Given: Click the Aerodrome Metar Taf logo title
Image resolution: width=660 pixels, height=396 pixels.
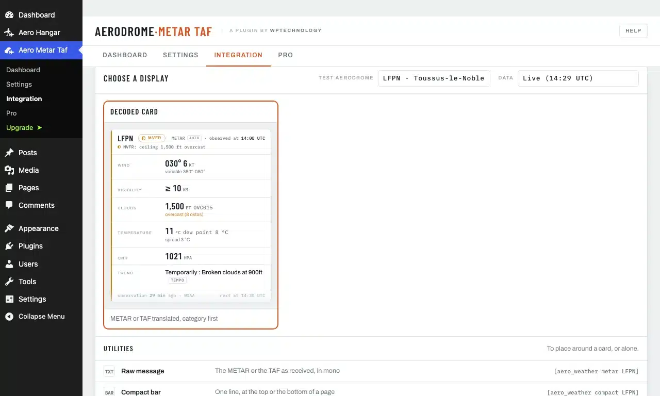Looking at the screenshot, I should [x=153, y=31].
